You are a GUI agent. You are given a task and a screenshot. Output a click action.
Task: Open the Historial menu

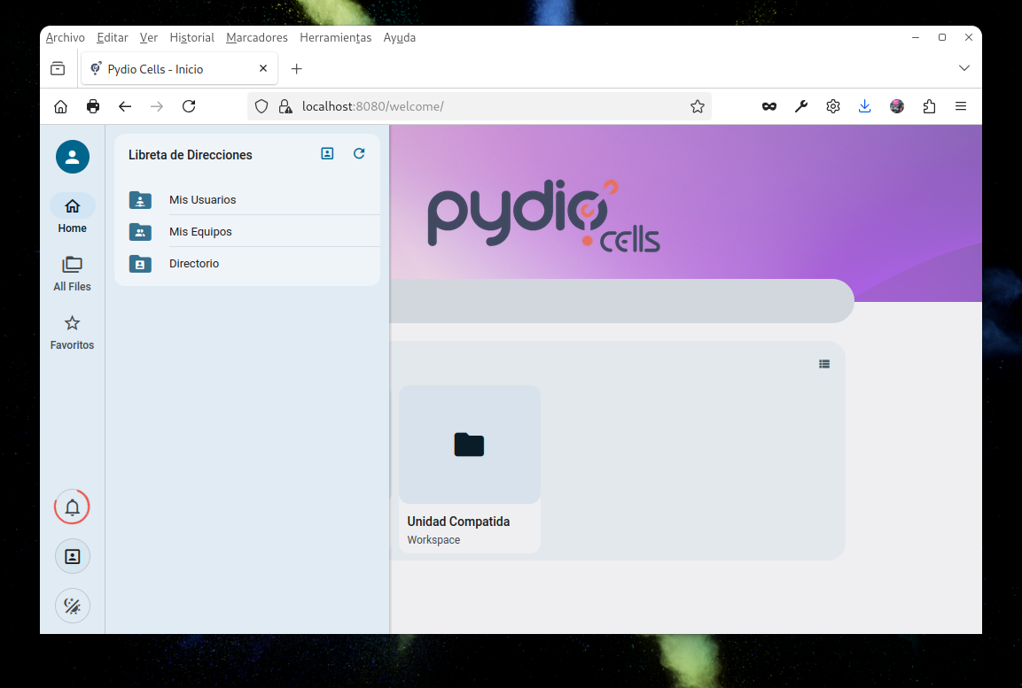[x=191, y=38]
